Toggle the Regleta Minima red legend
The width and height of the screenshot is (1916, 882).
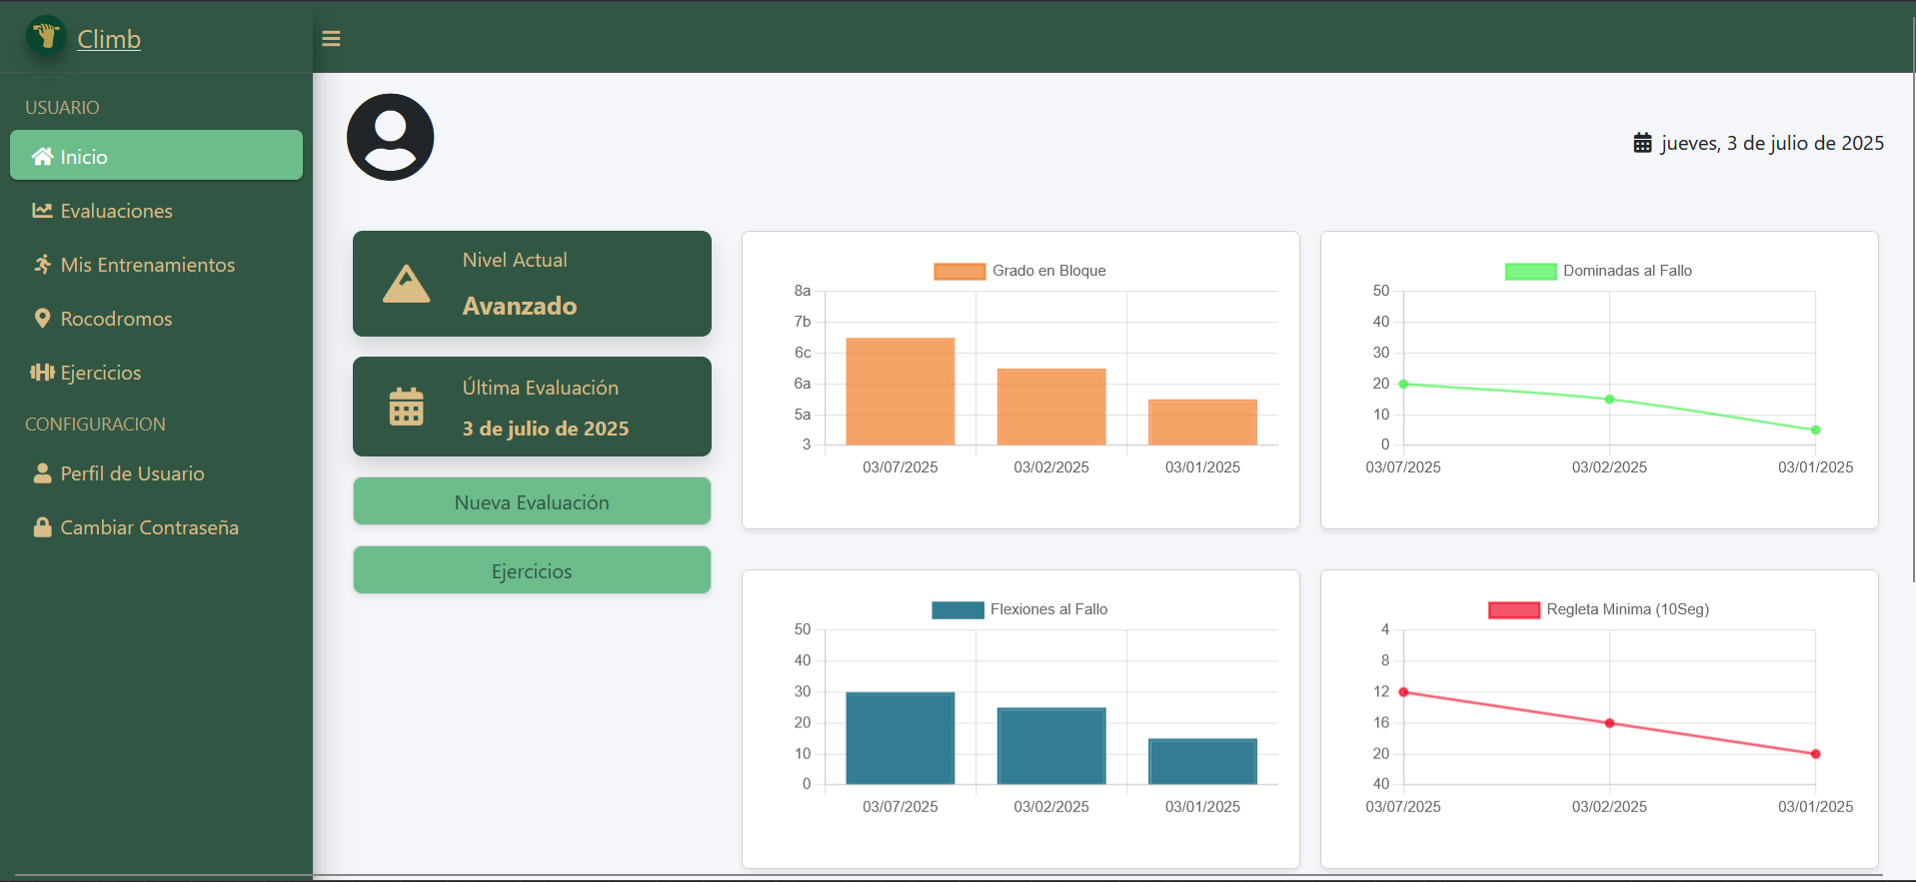coord(1513,609)
